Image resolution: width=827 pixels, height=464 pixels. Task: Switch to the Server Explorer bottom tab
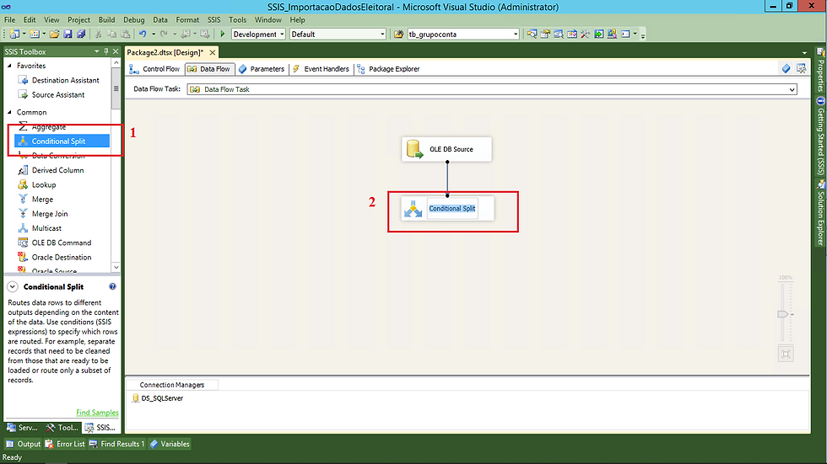click(x=23, y=428)
